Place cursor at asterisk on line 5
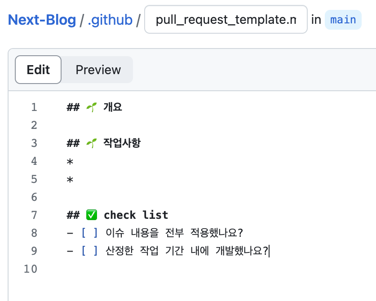 70,180
